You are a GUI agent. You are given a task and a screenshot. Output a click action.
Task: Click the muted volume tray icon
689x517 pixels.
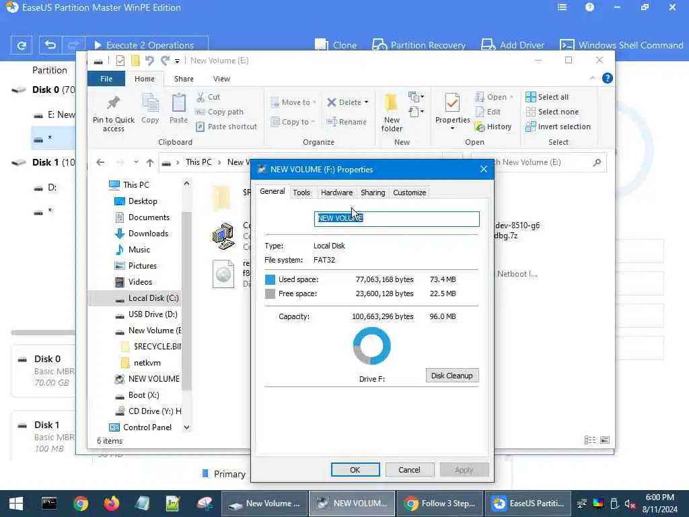click(x=630, y=504)
